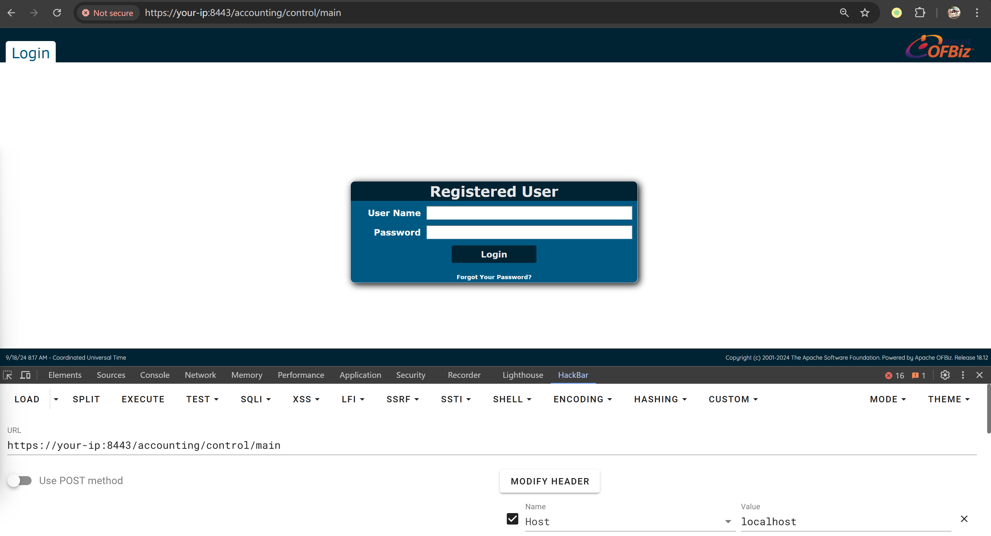Screen dimensions: 991x536
Task: Open the ENCODING dropdown in HackBar
Action: click(582, 399)
